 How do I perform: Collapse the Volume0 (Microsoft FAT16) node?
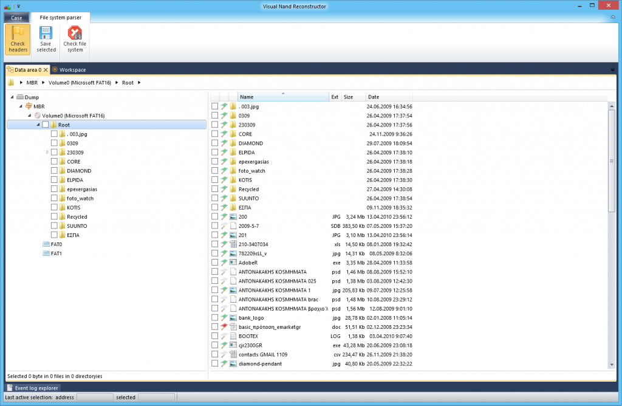(x=29, y=115)
